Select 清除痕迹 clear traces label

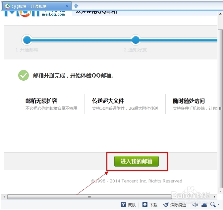click(178, 205)
